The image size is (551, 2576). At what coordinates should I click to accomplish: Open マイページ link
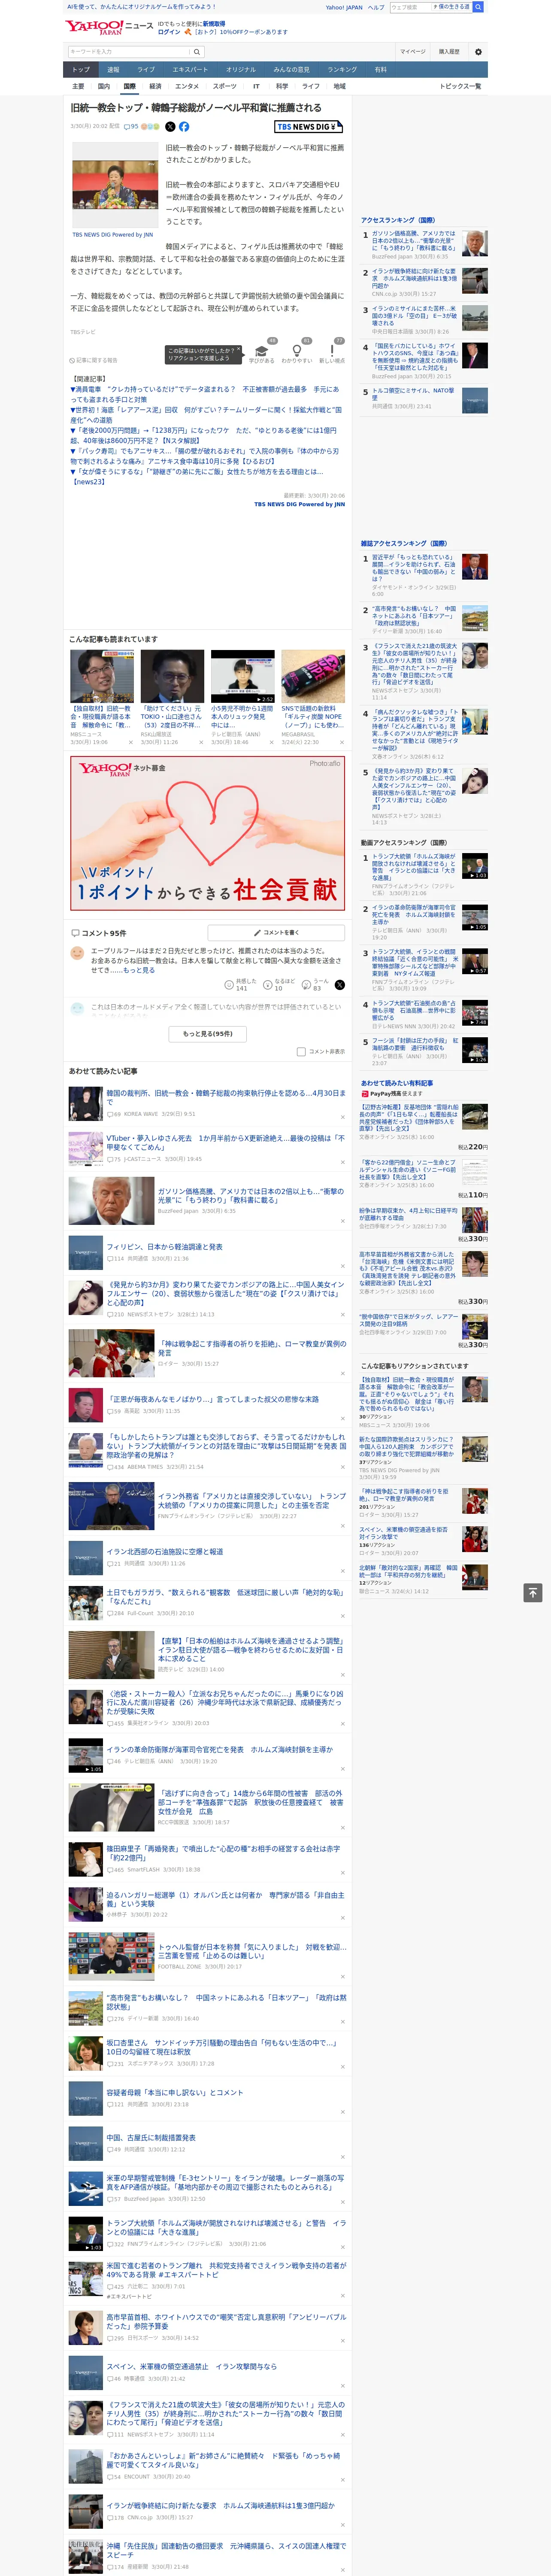(413, 52)
